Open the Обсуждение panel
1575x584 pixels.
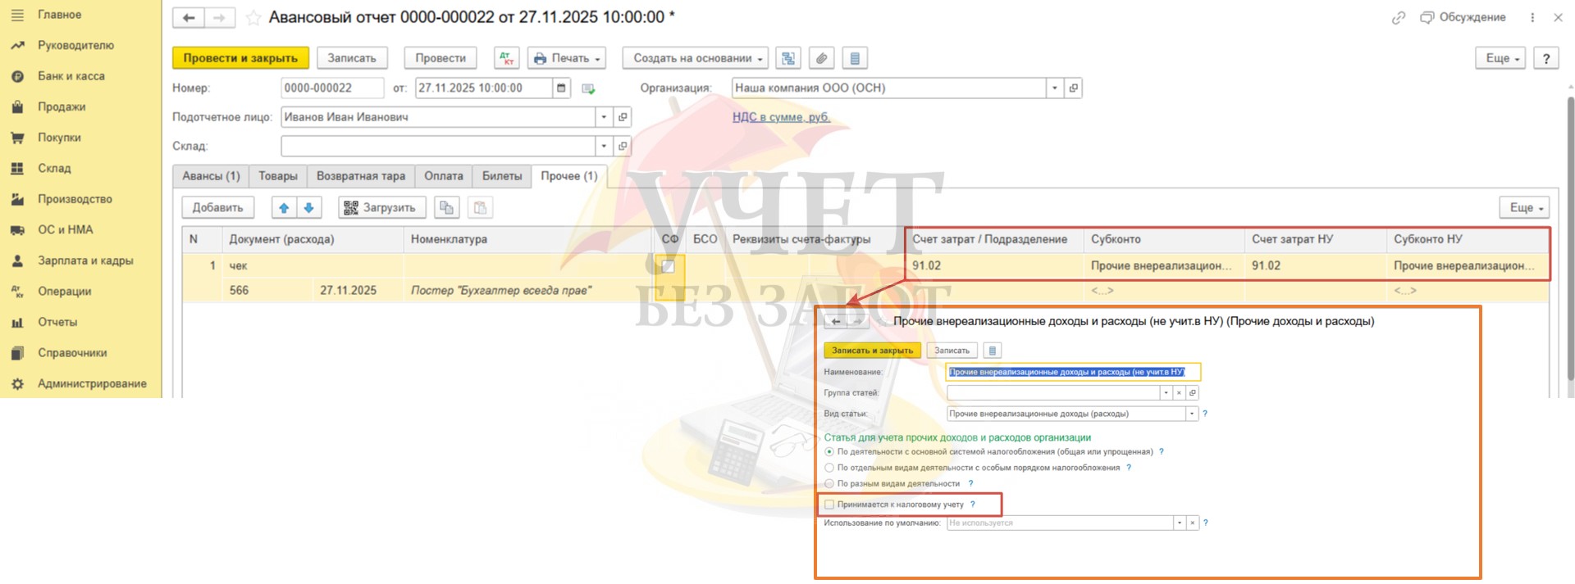(x=1463, y=17)
